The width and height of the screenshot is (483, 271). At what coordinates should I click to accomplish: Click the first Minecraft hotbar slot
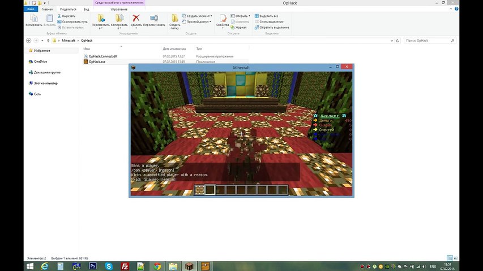click(200, 190)
